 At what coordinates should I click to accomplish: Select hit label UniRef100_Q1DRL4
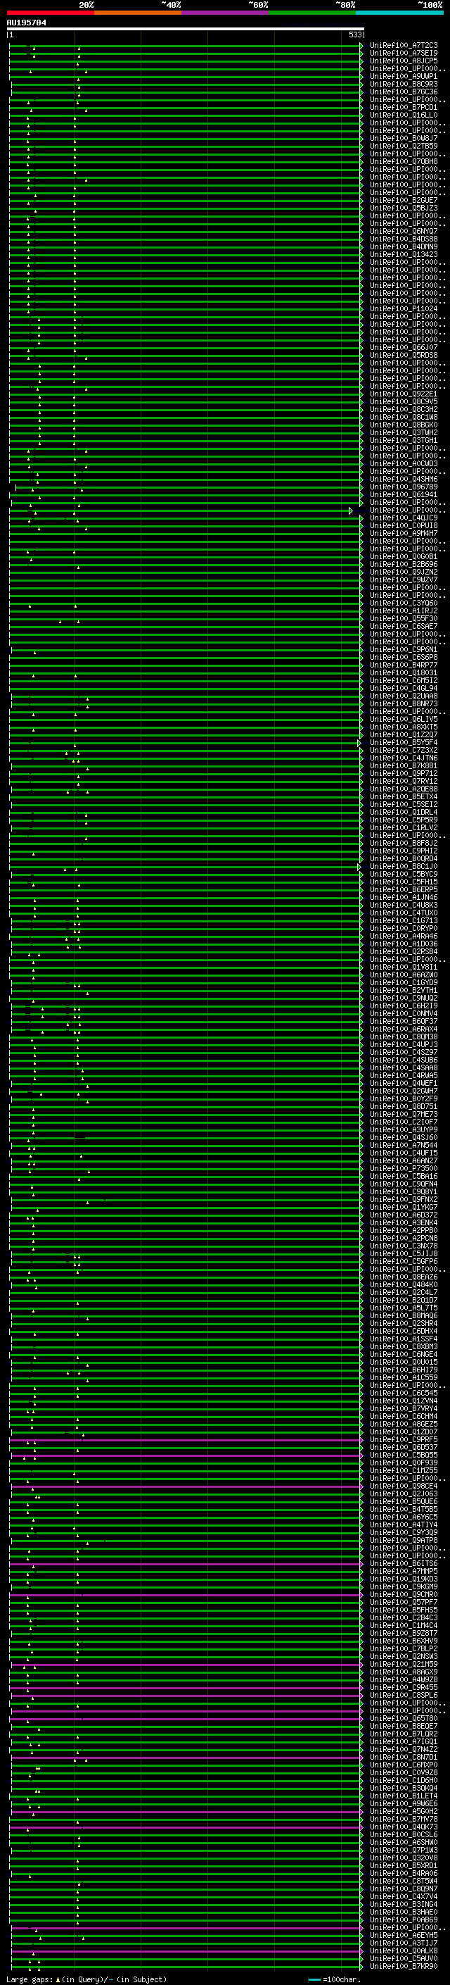[x=404, y=812]
